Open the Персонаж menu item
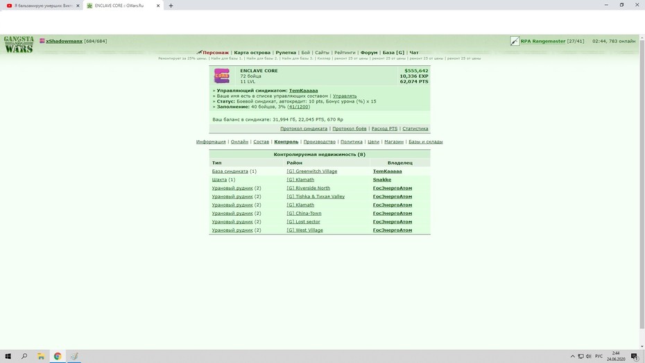Viewport: 645px width, 363px height. (216, 53)
